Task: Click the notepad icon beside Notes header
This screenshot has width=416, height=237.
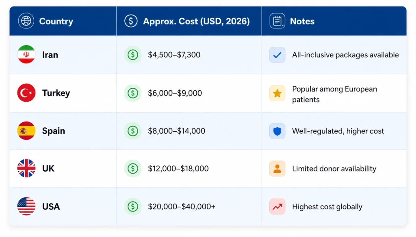Action: 277,21
